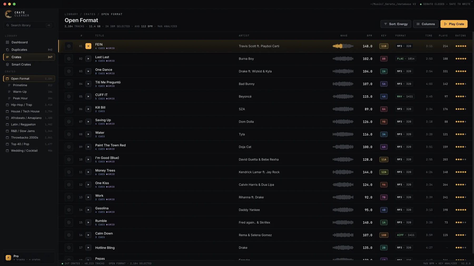Play the Saving Up track
Screen dimensions: 474x266
tap(88, 122)
